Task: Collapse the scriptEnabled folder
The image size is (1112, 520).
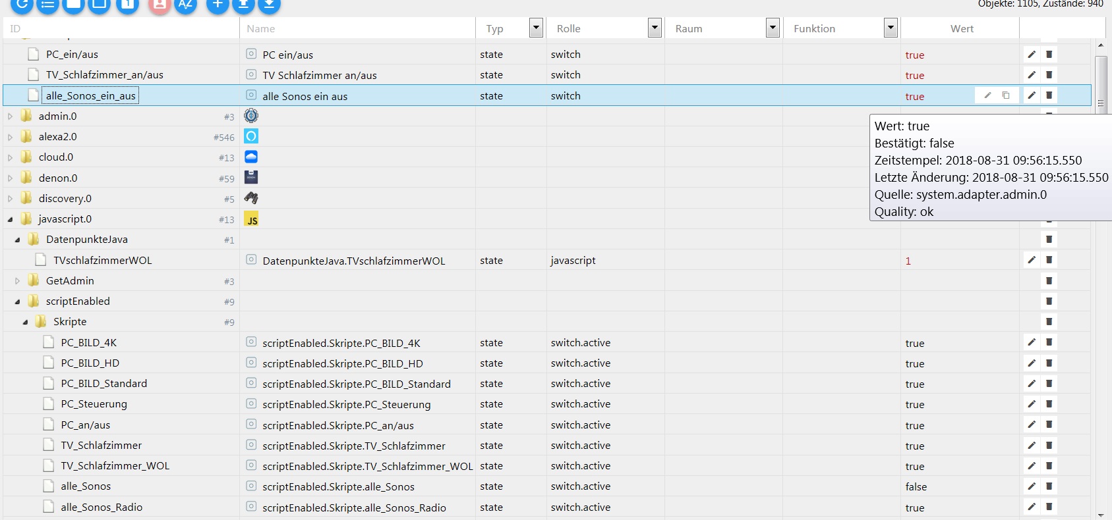Action: pyautogui.click(x=17, y=301)
